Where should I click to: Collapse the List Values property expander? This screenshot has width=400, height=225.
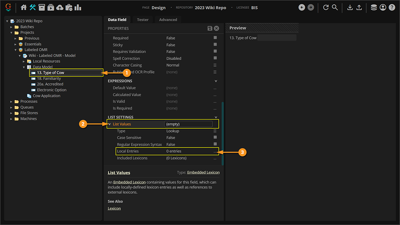[110, 124]
